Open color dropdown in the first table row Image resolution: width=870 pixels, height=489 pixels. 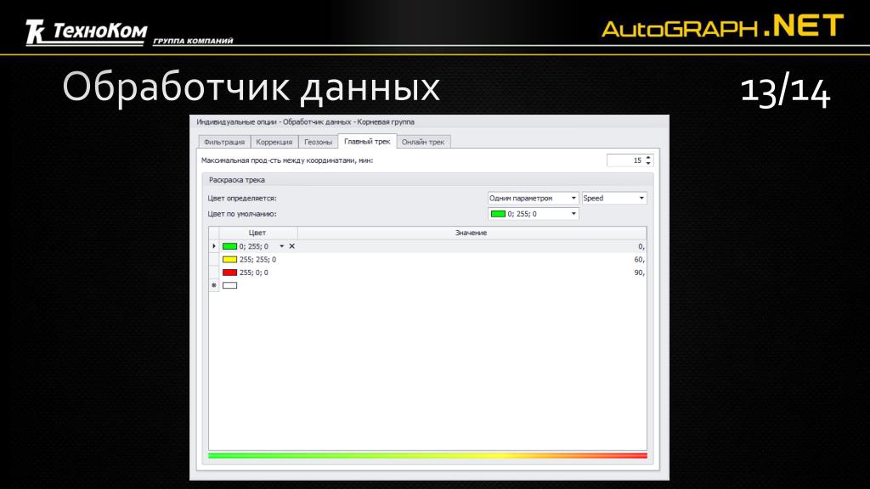pos(281,246)
